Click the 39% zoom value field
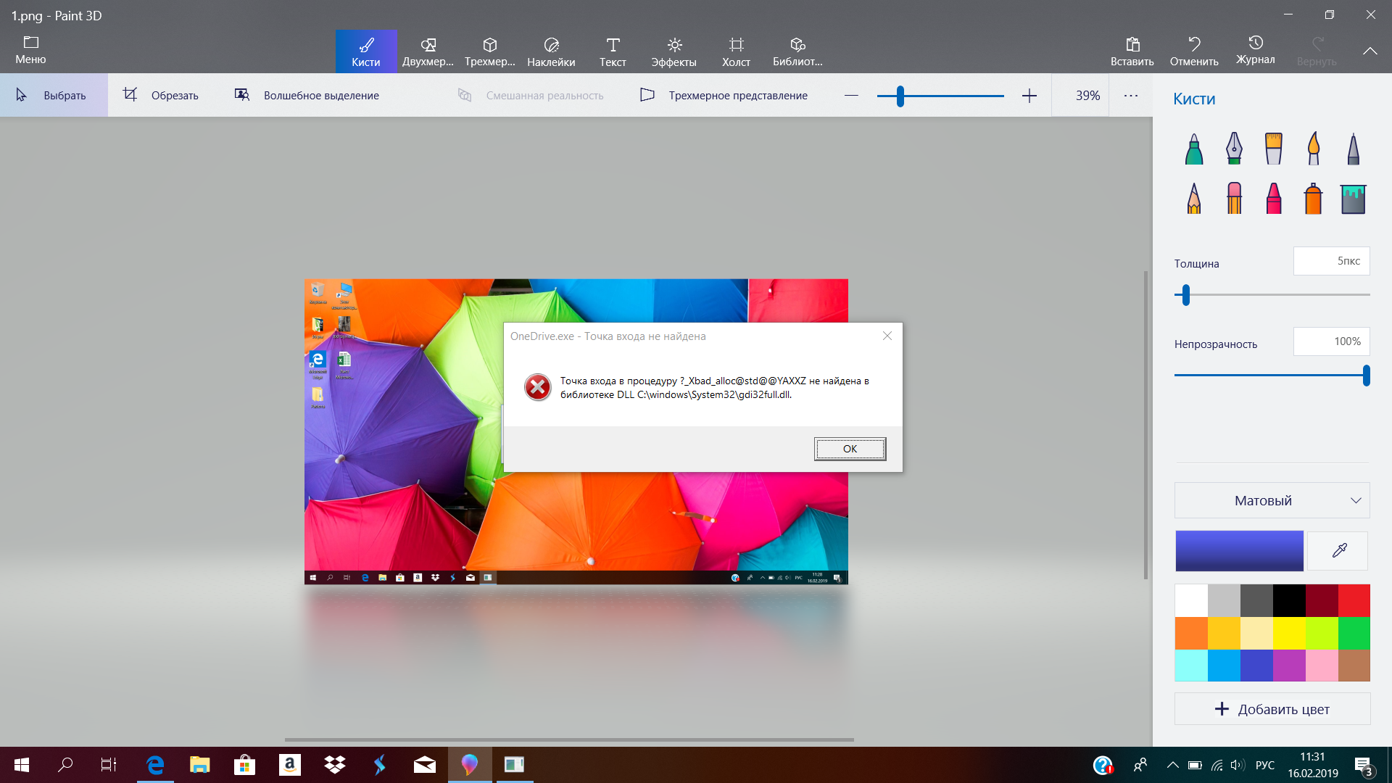Viewport: 1392px width, 783px height. pos(1081,96)
